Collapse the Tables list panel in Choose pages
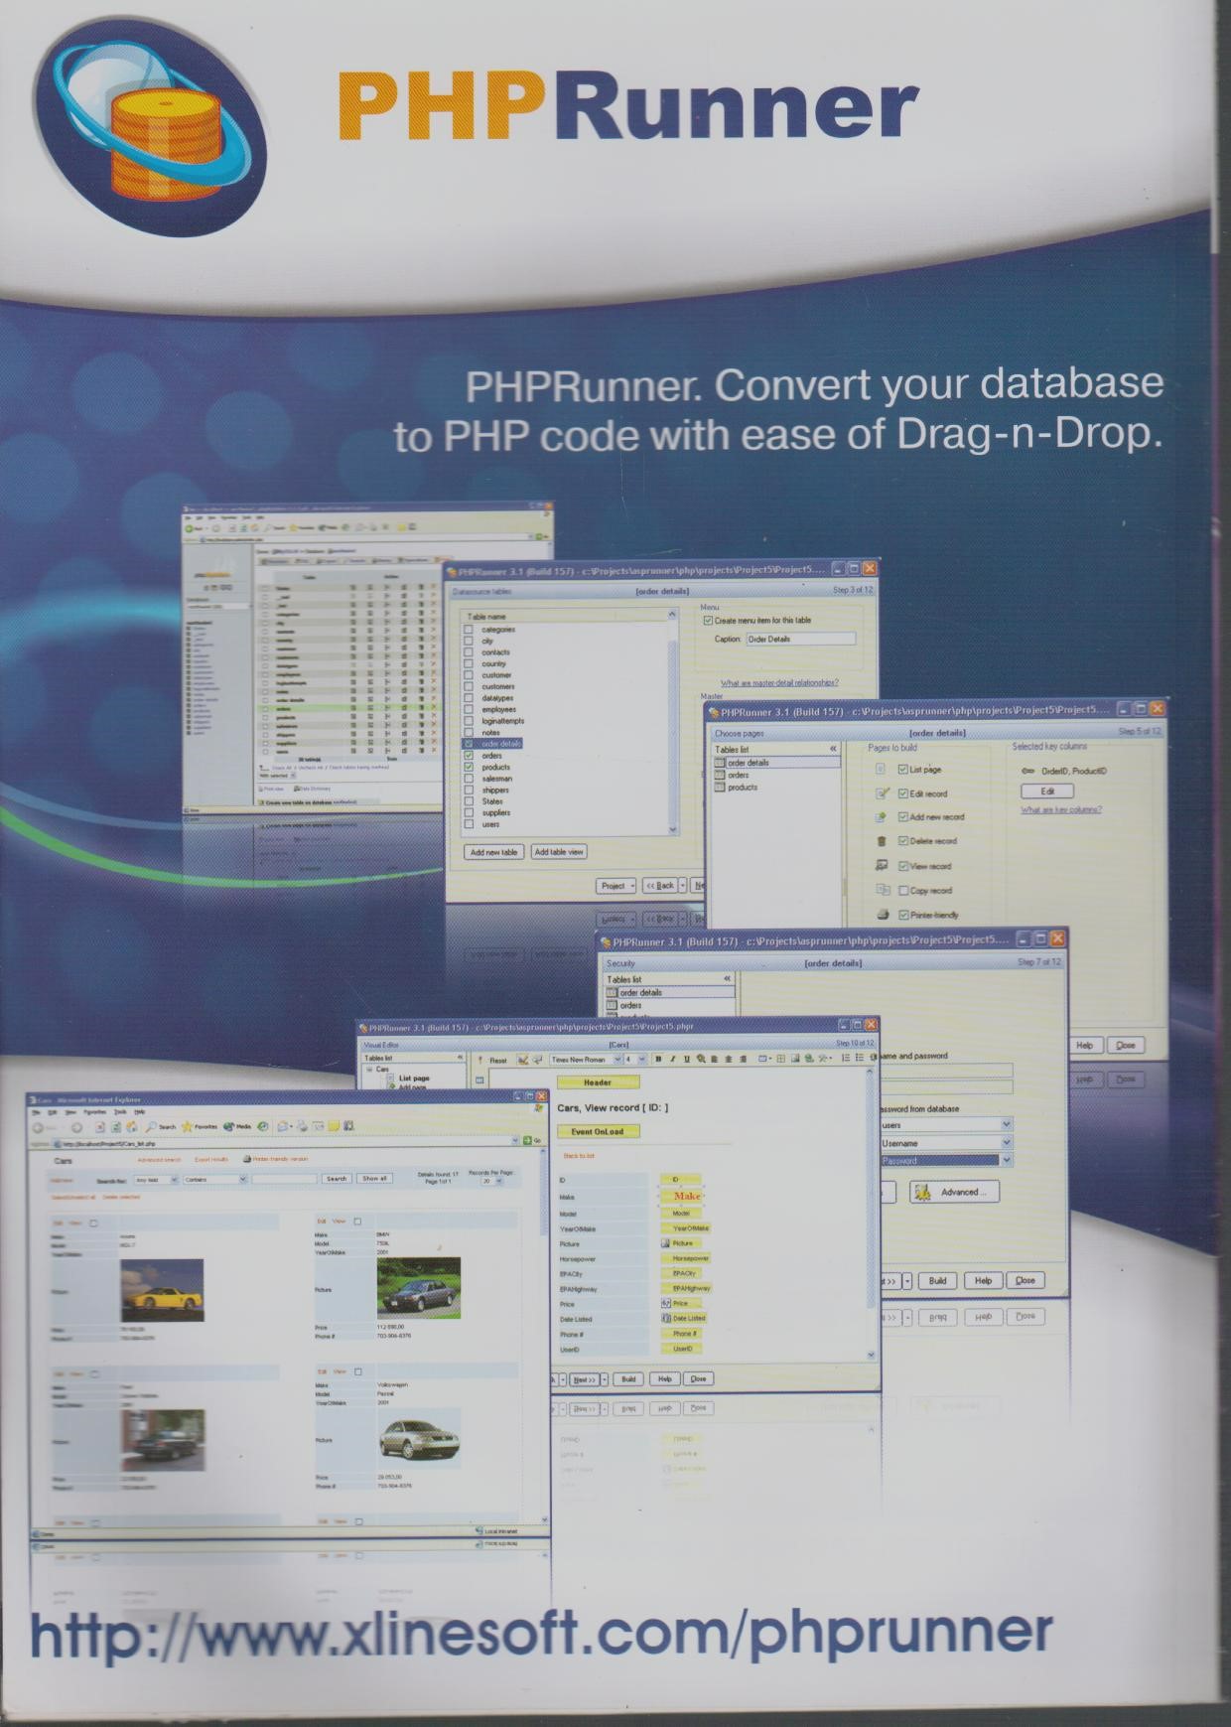Viewport: 1231px width, 1727px height. (833, 749)
